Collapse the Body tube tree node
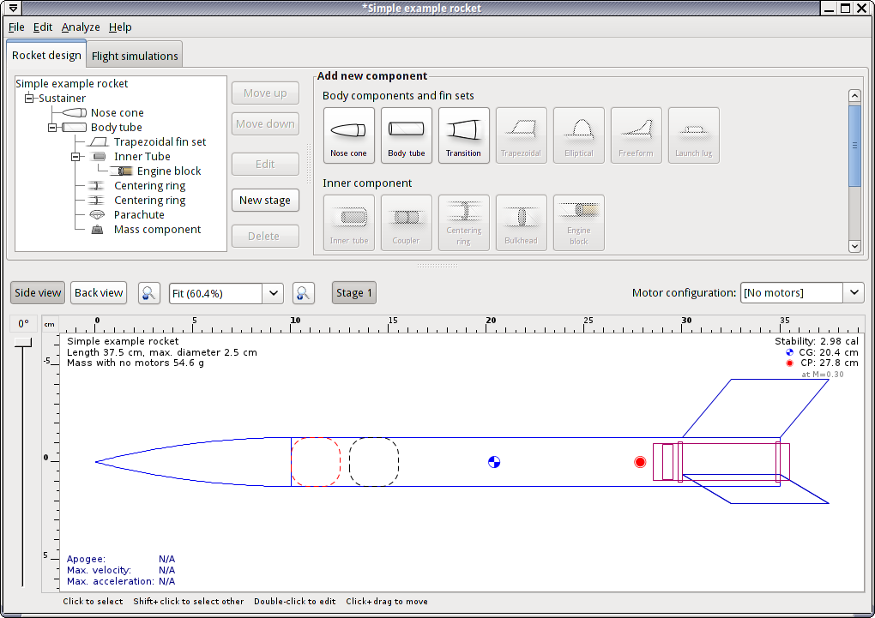Viewport: 875px width, 618px height. pos(52,128)
